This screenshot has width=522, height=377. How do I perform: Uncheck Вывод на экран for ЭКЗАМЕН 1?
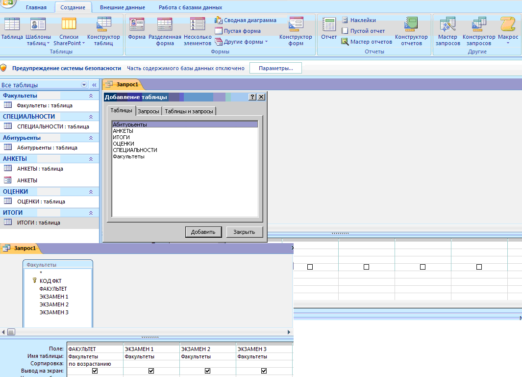[151, 371]
